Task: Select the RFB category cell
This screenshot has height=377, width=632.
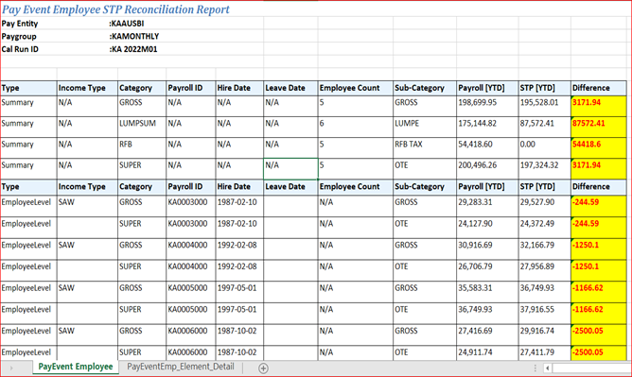Action: tap(142, 148)
